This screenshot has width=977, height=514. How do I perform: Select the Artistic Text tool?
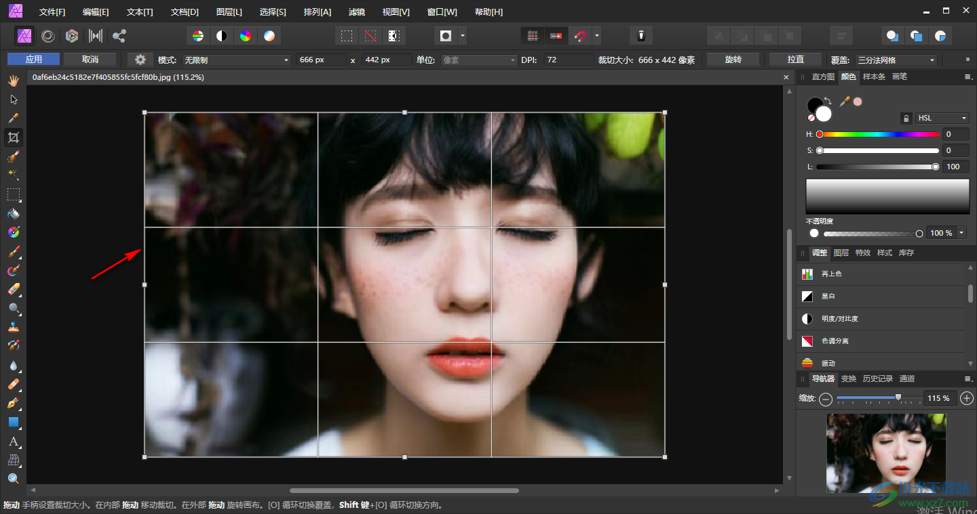pos(13,441)
